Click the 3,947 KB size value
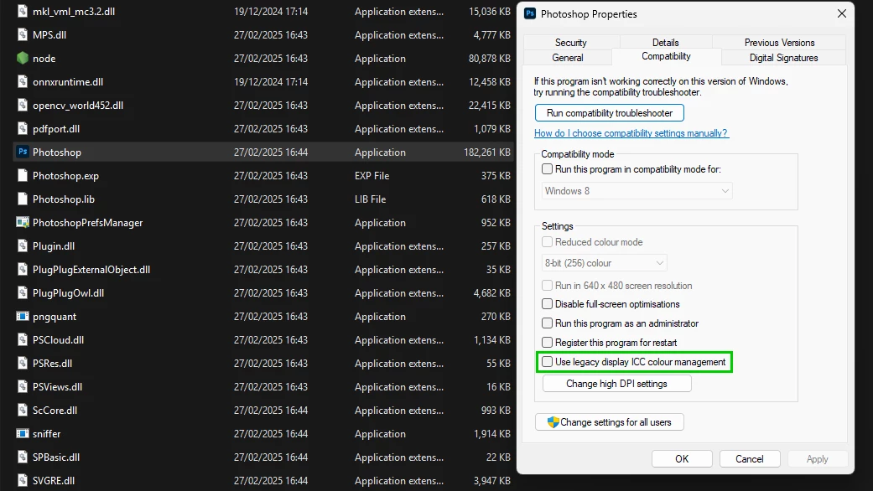This screenshot has width=873, height=491. click(x=491, y=480)
